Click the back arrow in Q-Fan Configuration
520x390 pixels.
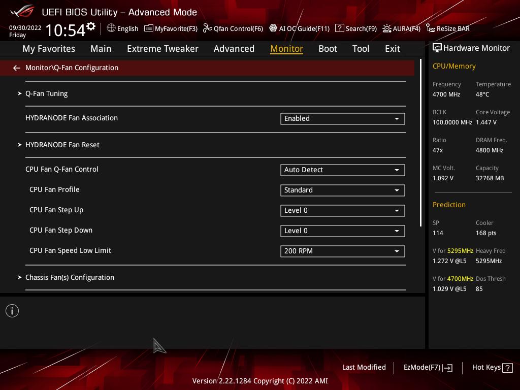[x=17, y=68]
